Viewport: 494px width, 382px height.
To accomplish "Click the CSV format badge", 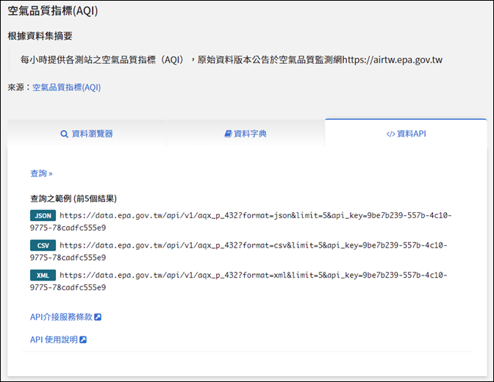I will pos(43,245).
